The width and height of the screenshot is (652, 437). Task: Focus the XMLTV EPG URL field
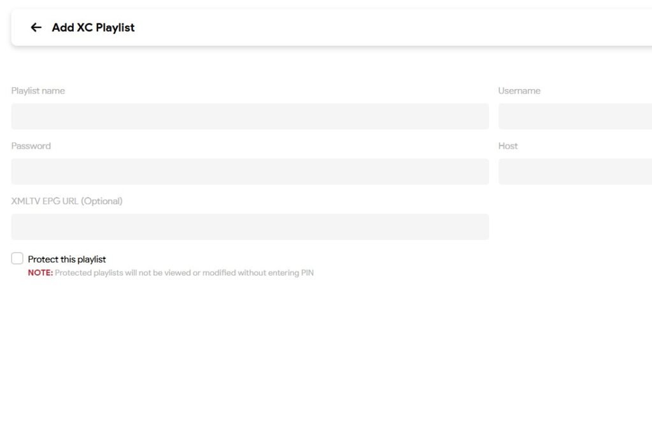[x=250, y=227]
